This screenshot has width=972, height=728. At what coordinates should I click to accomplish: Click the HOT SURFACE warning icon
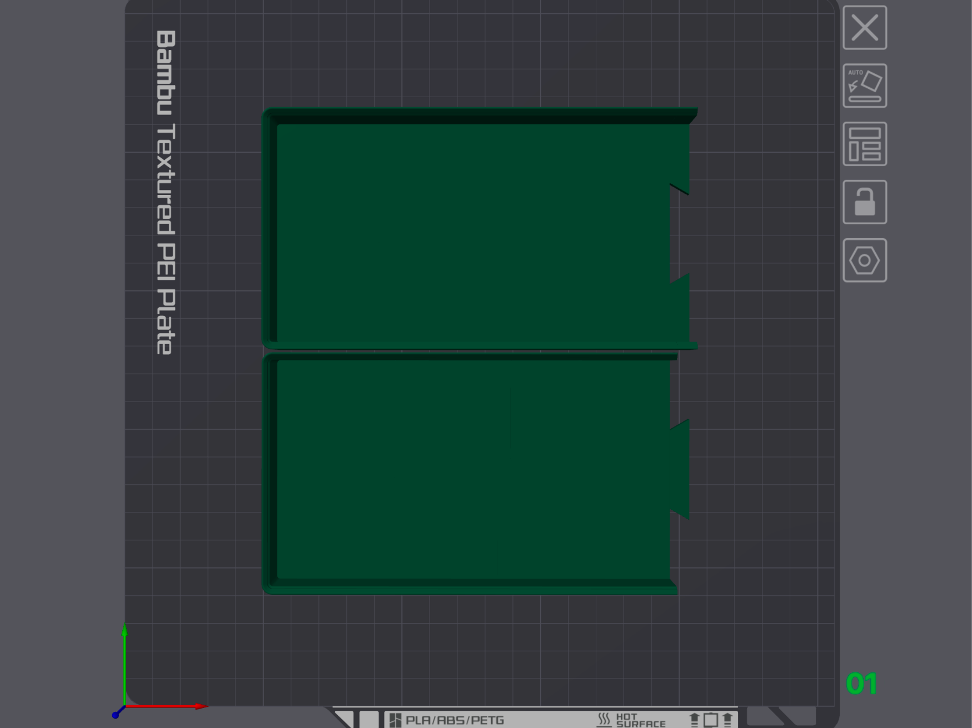(604, 720)
